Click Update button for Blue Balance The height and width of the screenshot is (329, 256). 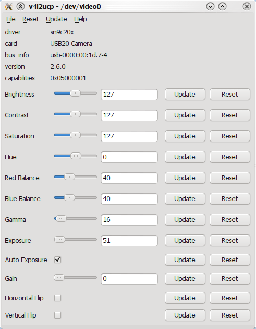point(185,198)
